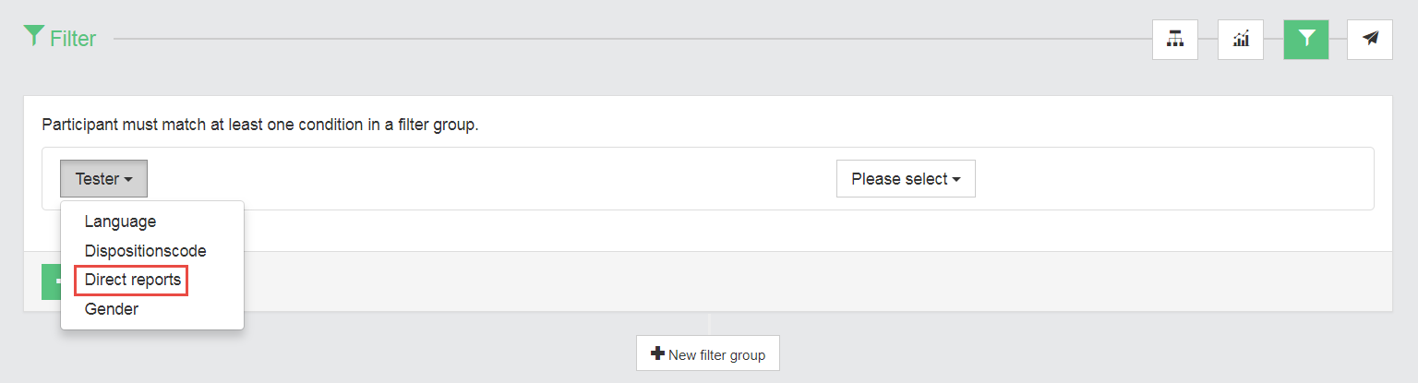1418x383 pixels.
Task: Select the green filter funnel button
Action: pos(1306,38)
